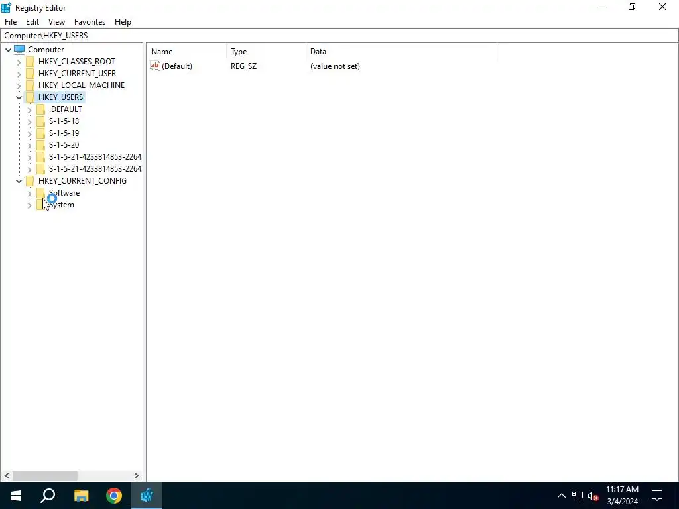679x509 pixels.
Task: Open the File menu
Action: 11,22
